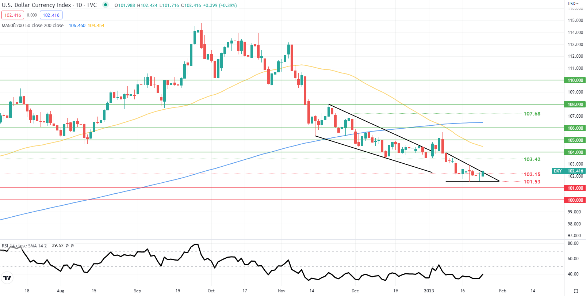Click the 102.15 level annotation

532,174
